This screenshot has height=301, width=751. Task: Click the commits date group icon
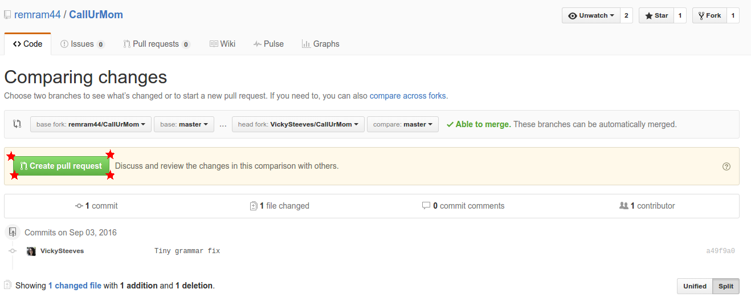(x=13, y=233)
